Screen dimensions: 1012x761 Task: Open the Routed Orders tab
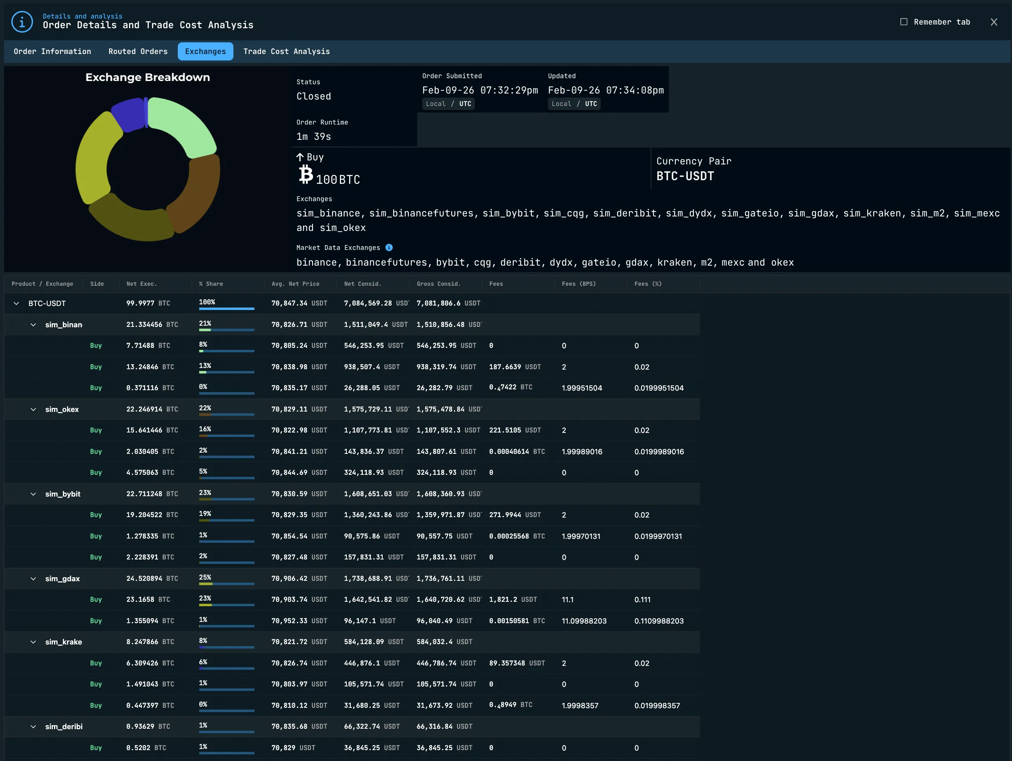138,51
